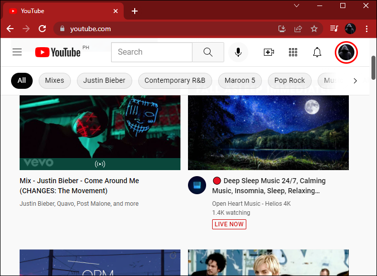Viewport: 377px width, 276px height.
Task: Open Chrome three-dot menu
Action: [366, 29]
